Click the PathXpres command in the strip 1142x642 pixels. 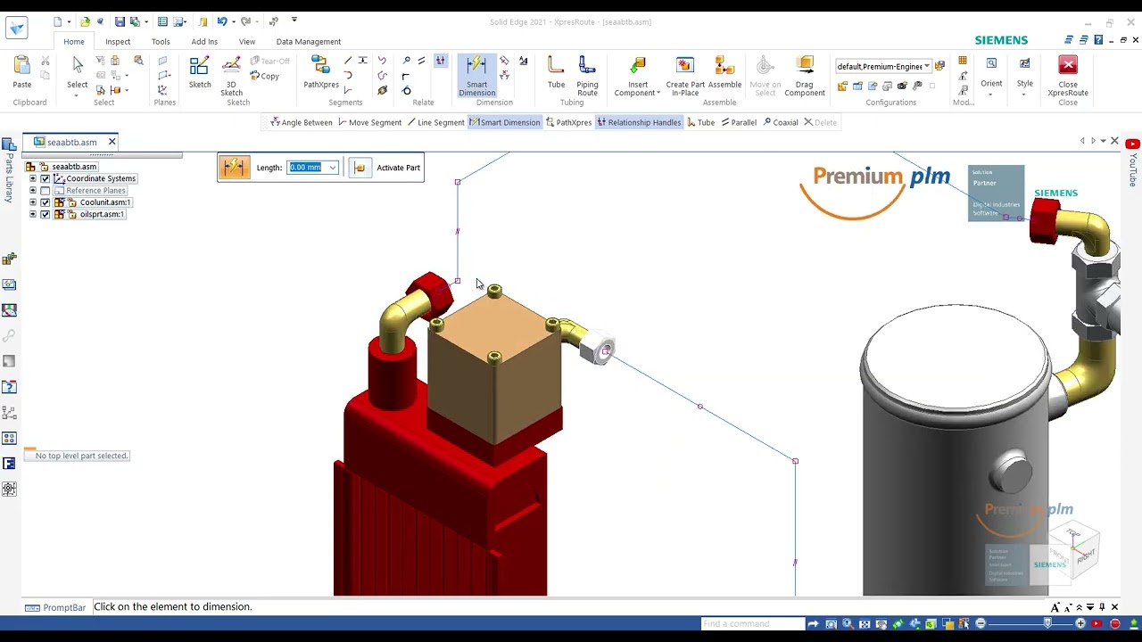(x=568, y=122)
